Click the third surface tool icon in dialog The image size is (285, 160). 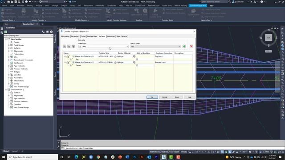73,46
